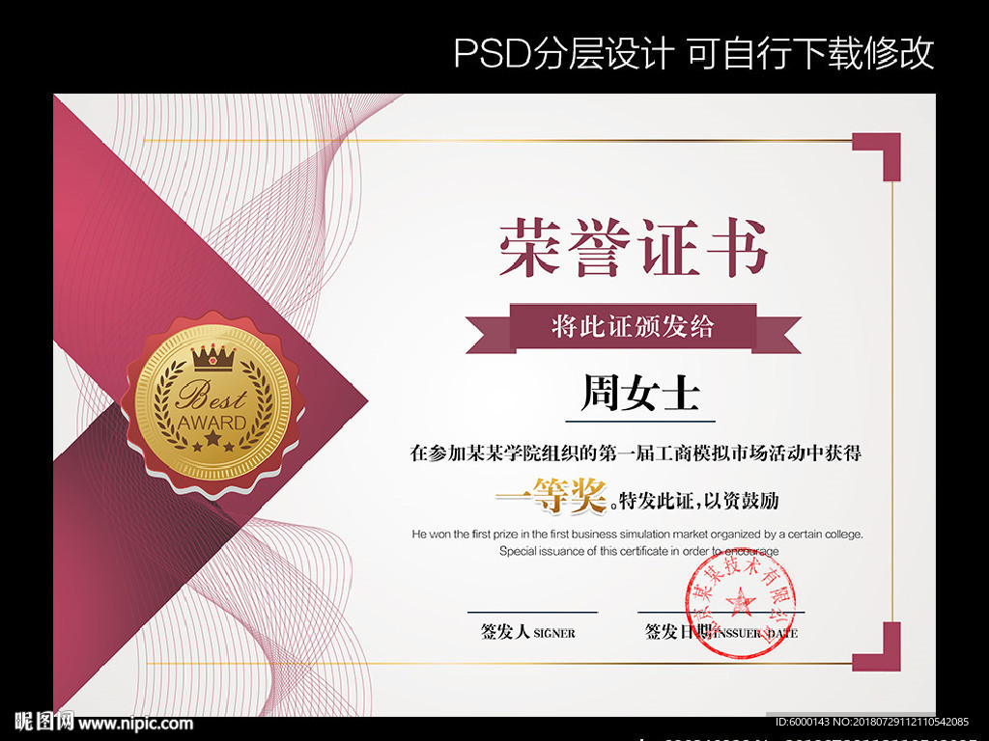Click the 签发日期 ISSUER DATE label
The image size is (989, 741).
click(721, 631)
